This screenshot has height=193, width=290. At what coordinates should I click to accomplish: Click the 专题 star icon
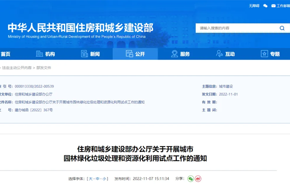[264, 54]
